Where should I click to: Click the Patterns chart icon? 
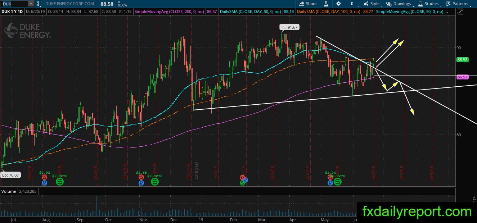448,4
